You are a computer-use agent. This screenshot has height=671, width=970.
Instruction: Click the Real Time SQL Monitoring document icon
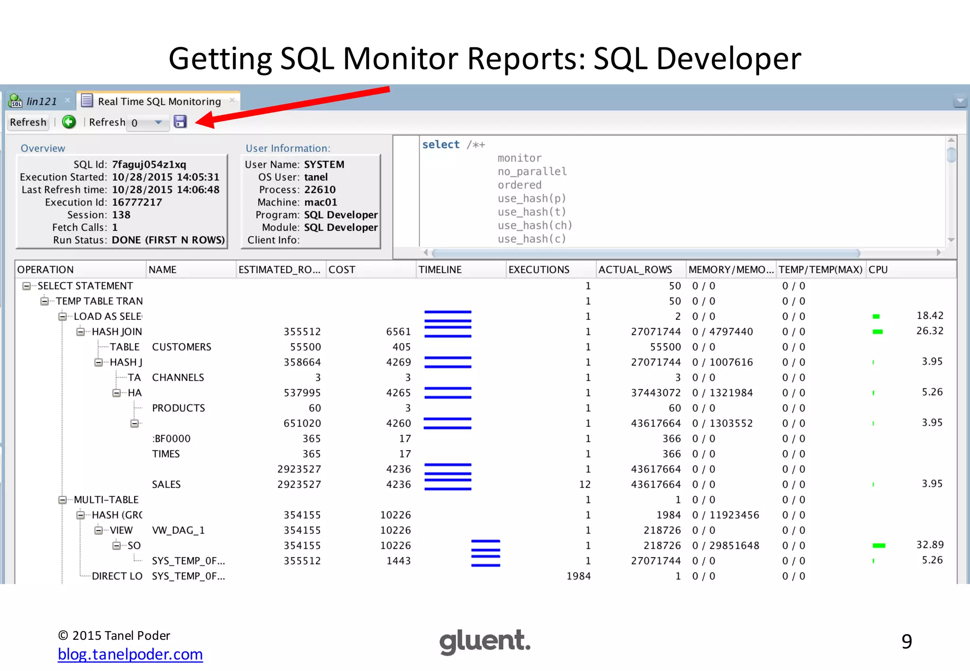pyautogui.click(x=87, y=101)
